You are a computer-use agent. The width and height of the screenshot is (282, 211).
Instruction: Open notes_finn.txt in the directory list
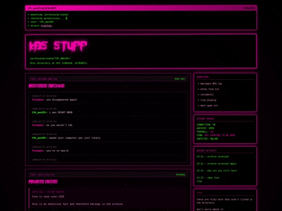[209, 89]
